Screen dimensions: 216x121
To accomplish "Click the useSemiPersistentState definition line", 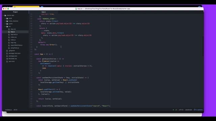I will (62, 78).
